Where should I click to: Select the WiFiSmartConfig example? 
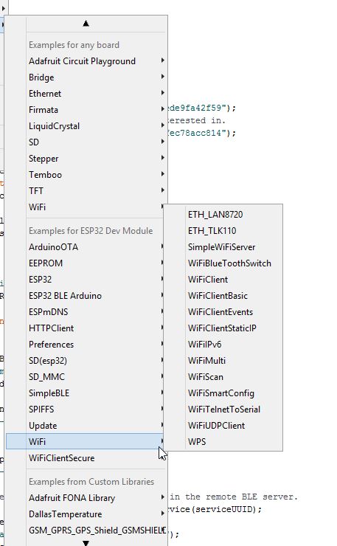click(223, 393)
